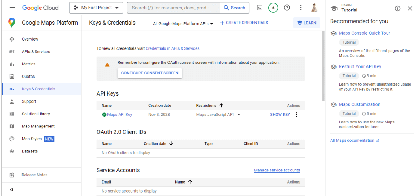Open the top bar three-dot settings menu

tap(301, 8)
